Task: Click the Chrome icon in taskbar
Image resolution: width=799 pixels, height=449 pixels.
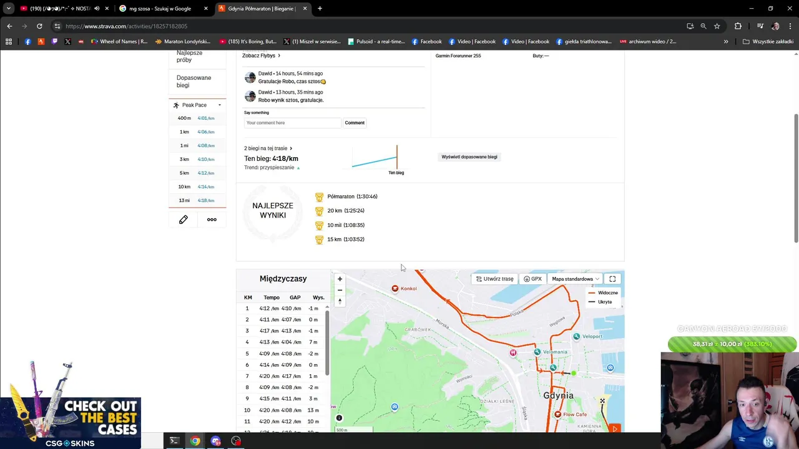Action: pyautogui.click(x=195, y=441)
